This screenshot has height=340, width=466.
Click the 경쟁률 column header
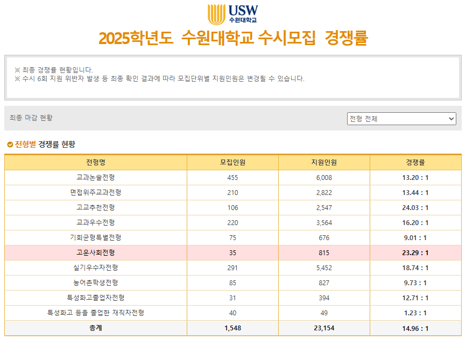click(415, 162)
